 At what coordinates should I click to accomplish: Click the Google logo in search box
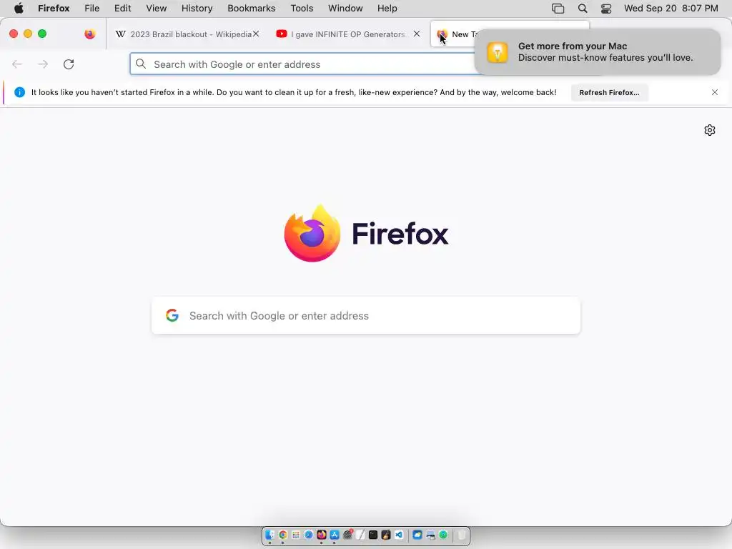pos(172,315)
